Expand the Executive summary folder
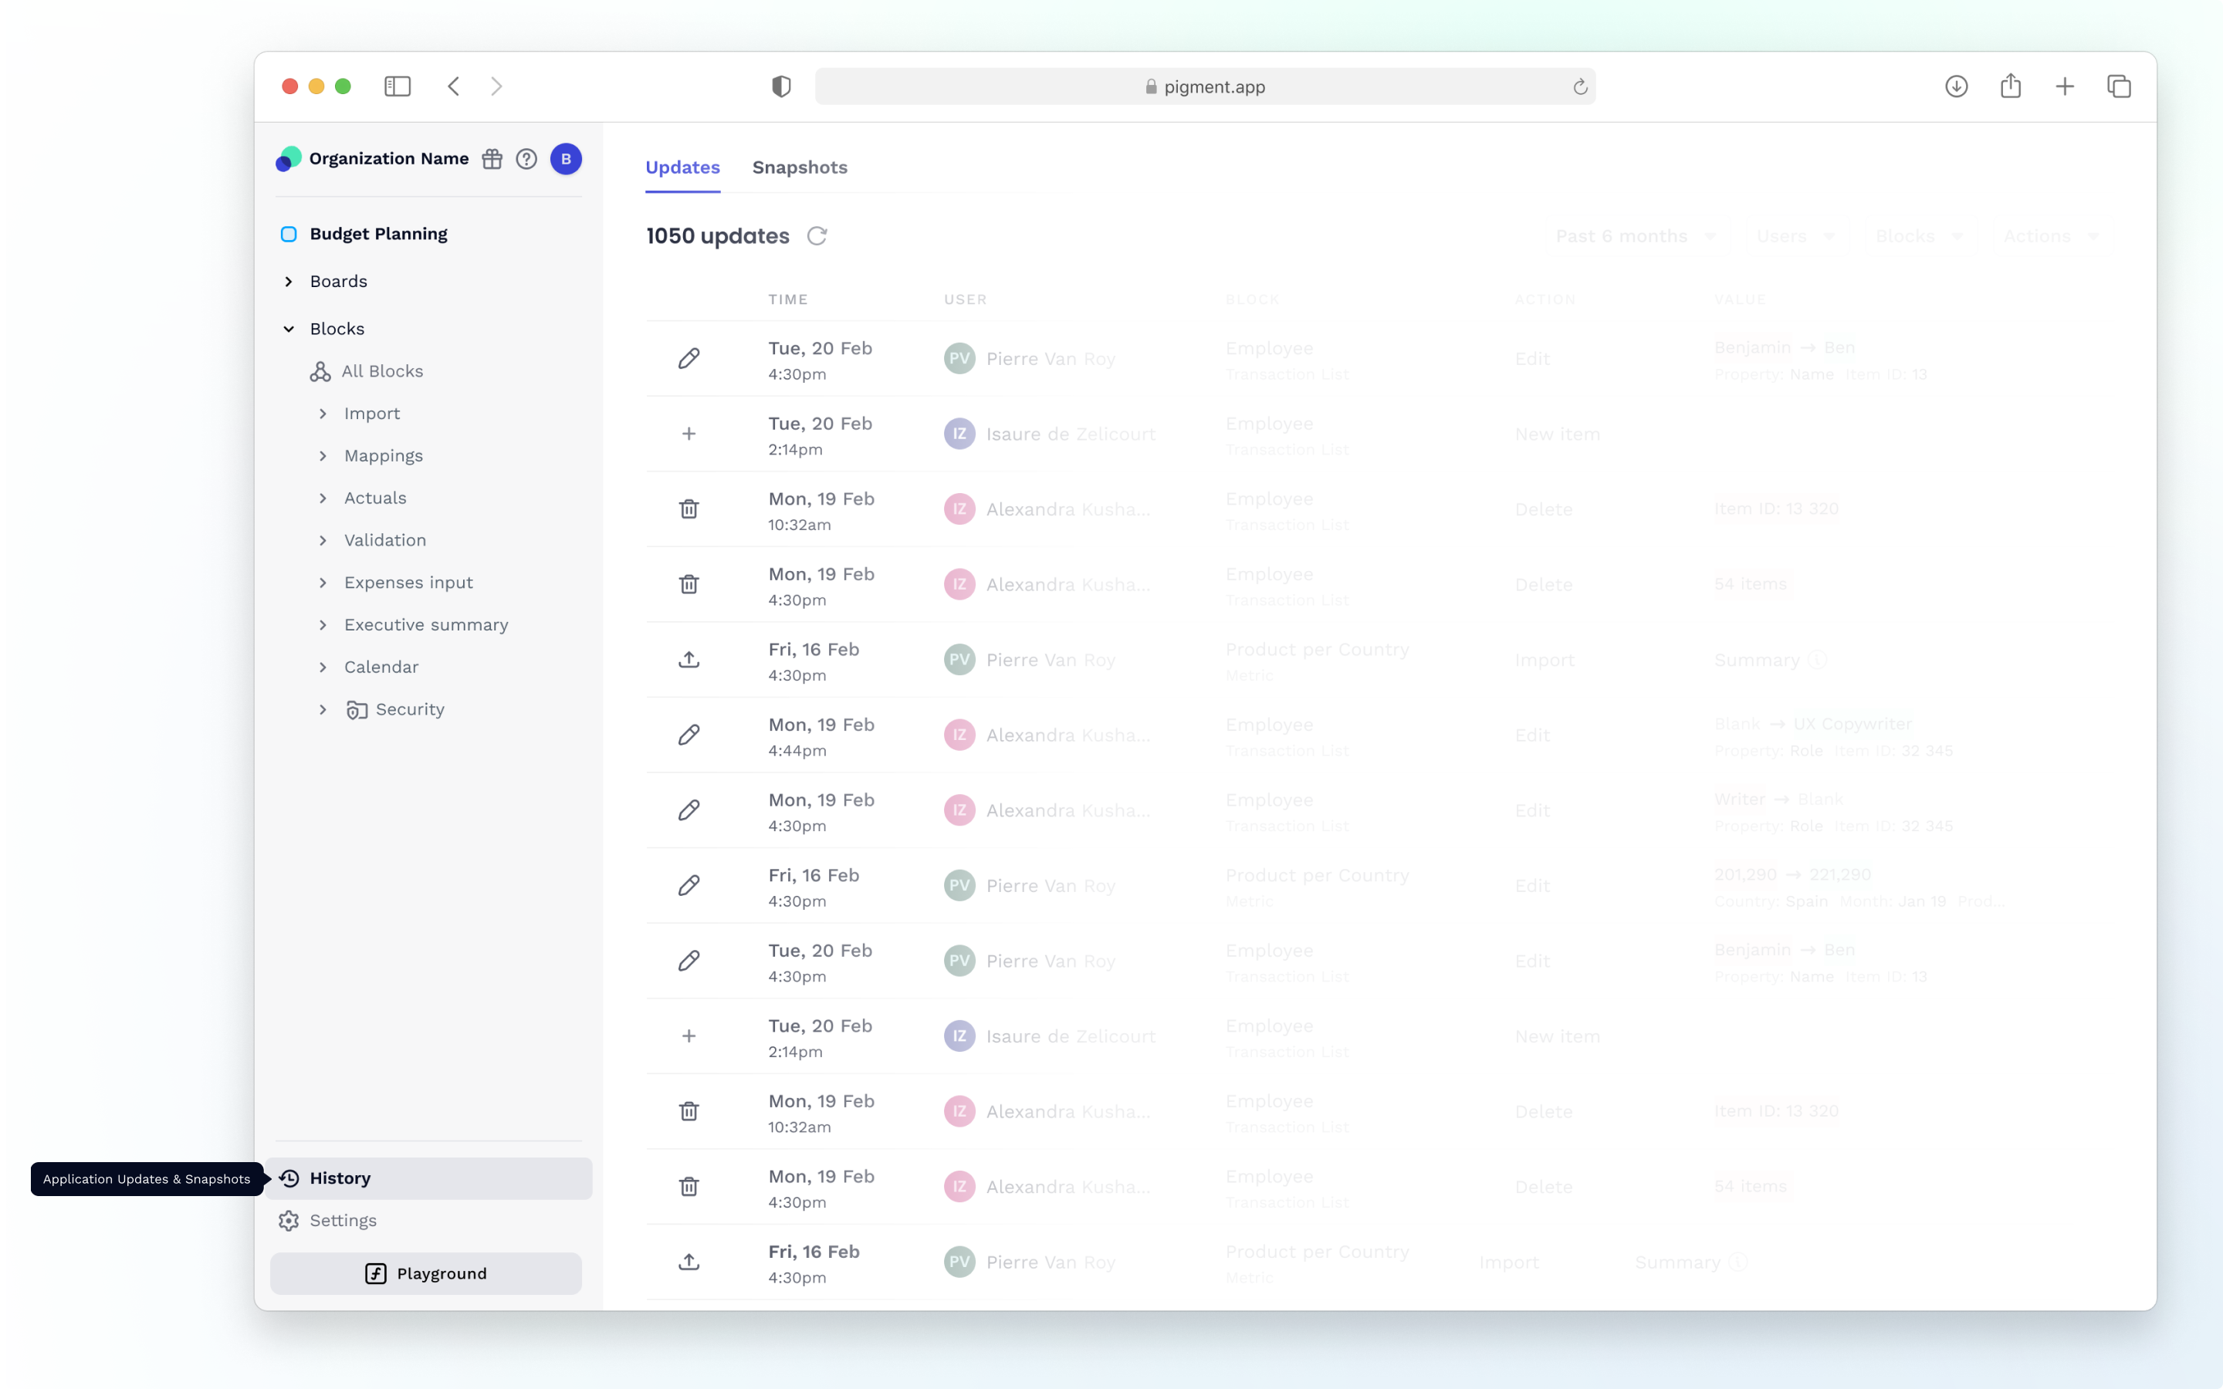The image size is (2223, 1389). (323, 625)
